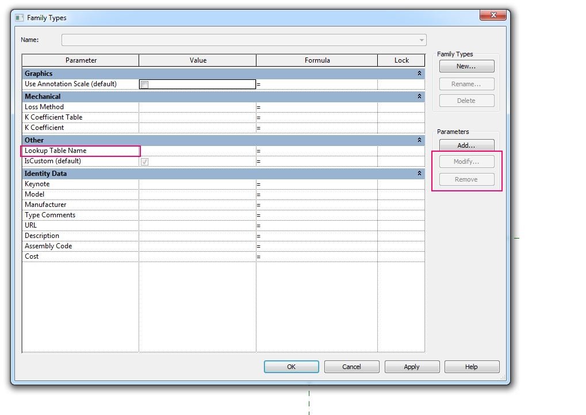Collapse the Graphics parameter section
The width and height of the screenshot is (586, 415).
point(419,73)
